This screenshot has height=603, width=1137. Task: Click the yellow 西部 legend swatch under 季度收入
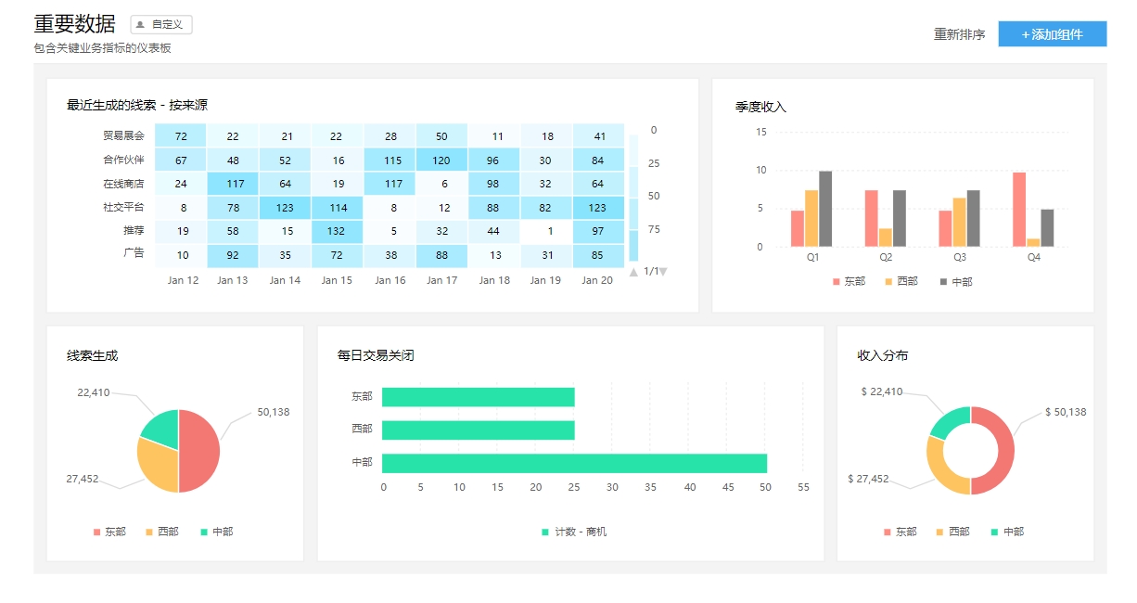click(890, 281)
